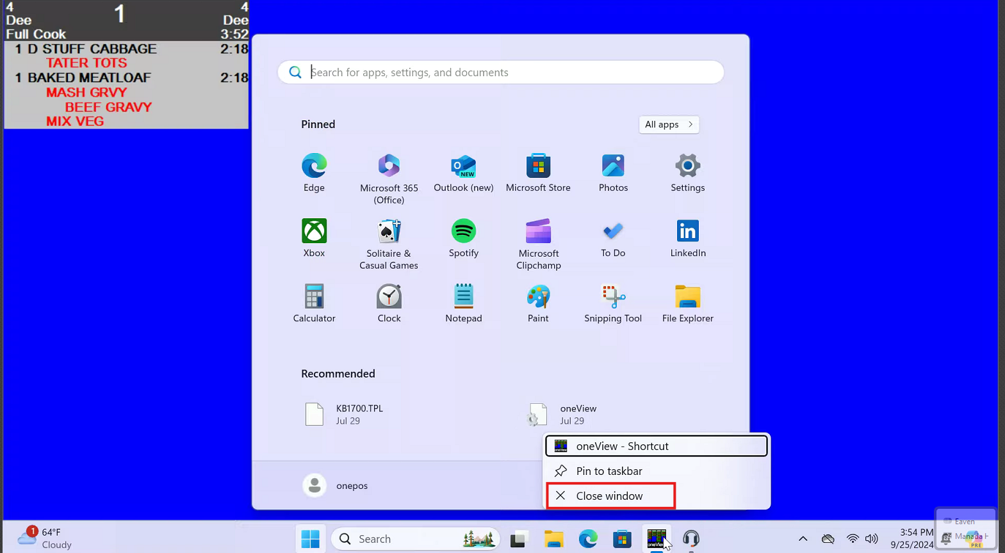This screenshot has width=1005, height=553.
Task: Open Wi-Fi network settings in tray
Action: coord(853,539)
